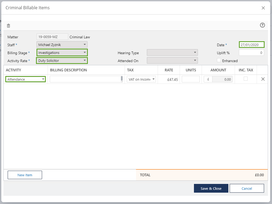Click the trash delete icon
The height and width of the screenshot is (204, 272).
8,26
